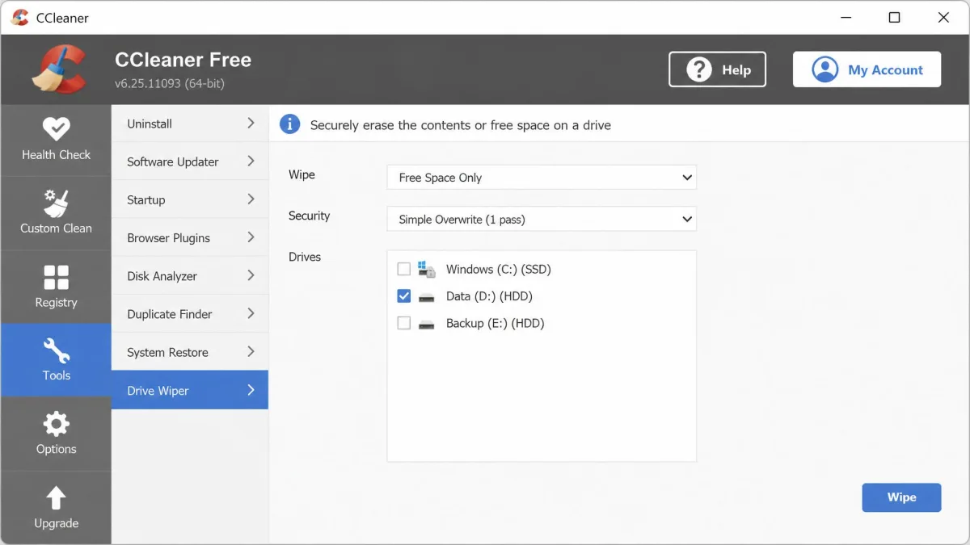The width and height of the screenshot is (970, 545).
Task: Click the CCleaner logo in header
Action: pyautogui.click(x=58, y=69)
